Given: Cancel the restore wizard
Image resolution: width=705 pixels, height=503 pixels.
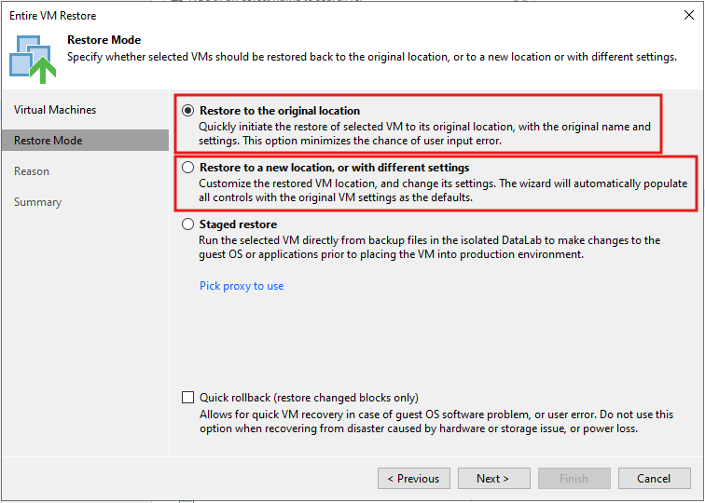Looking at the screenshot, I should (655, 478).
